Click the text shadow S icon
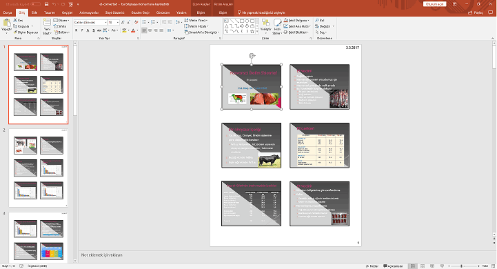The width and height of the screenshot is (497, 269). pos(94,30)
